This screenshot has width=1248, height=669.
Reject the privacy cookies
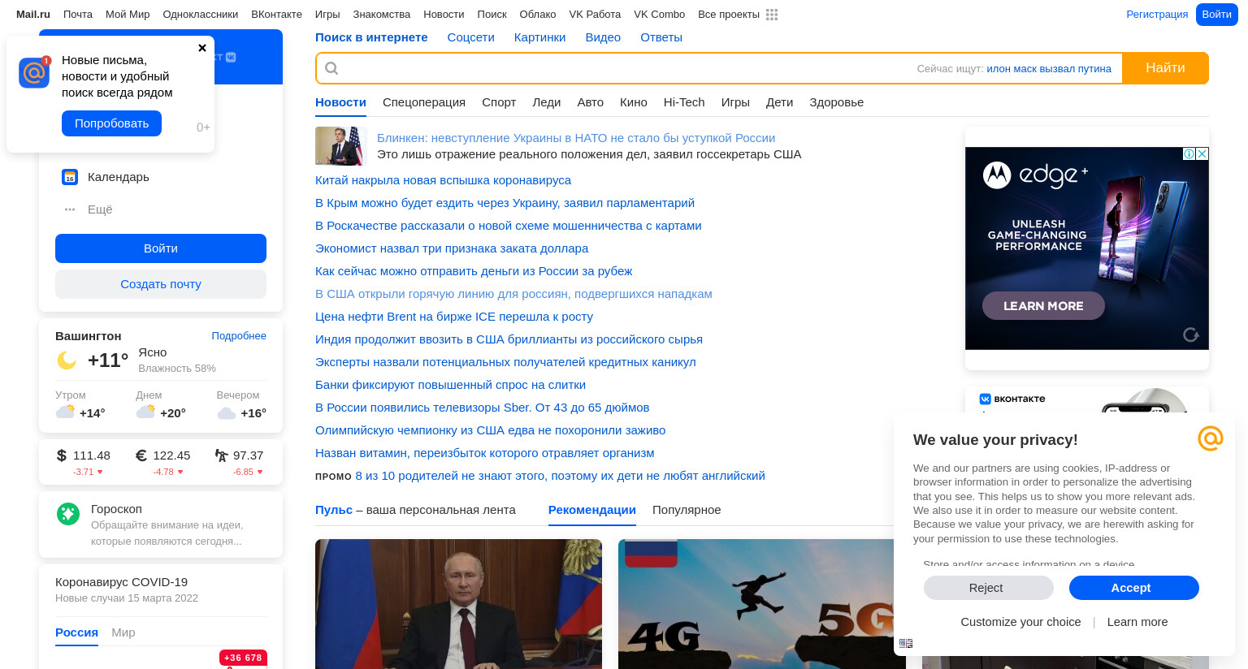coord(988,588)
